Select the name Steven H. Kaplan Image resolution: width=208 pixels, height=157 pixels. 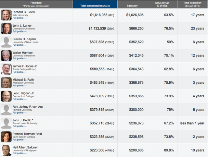(24, 39)
